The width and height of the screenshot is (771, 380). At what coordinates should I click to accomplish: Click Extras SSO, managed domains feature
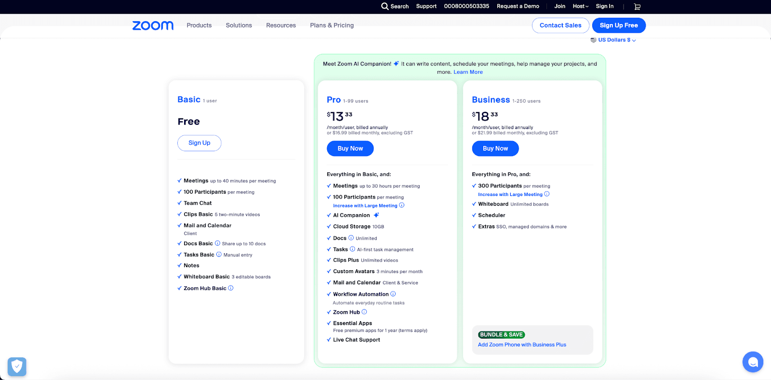(522, 226)
